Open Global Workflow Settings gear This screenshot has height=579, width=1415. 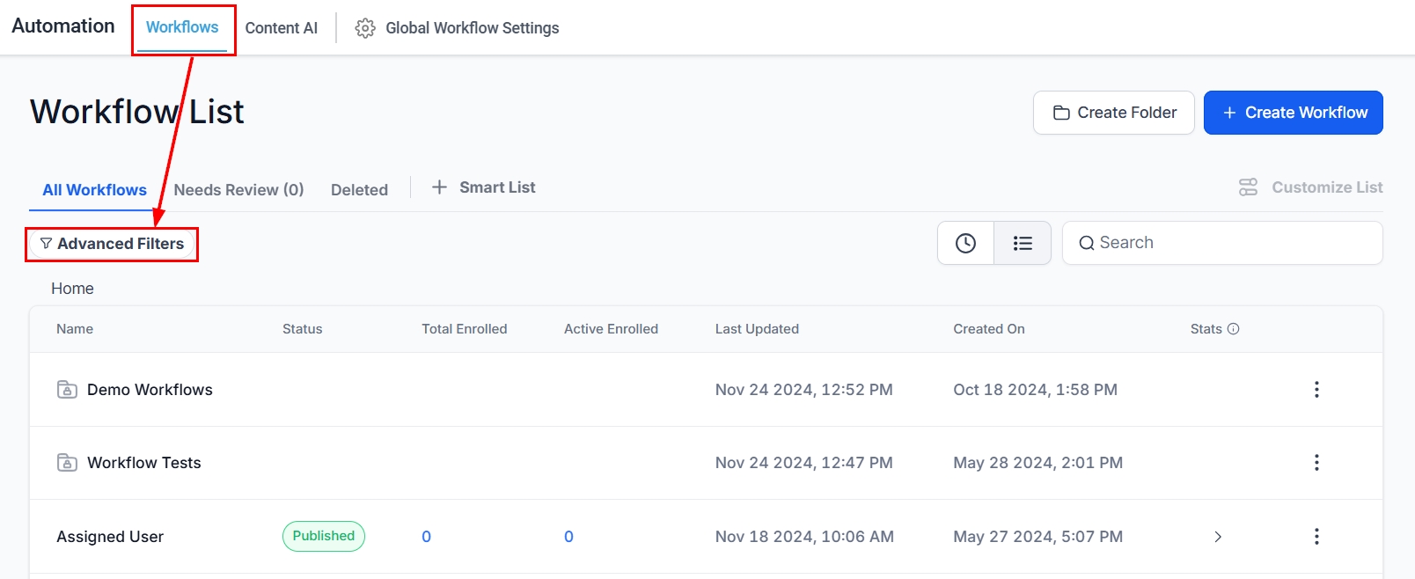pyautogui.click(x=365, y=28)
